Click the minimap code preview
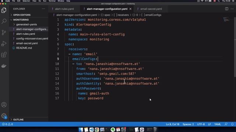The height and width of the screenshot is (132, 236). click(x=226, y=19)
